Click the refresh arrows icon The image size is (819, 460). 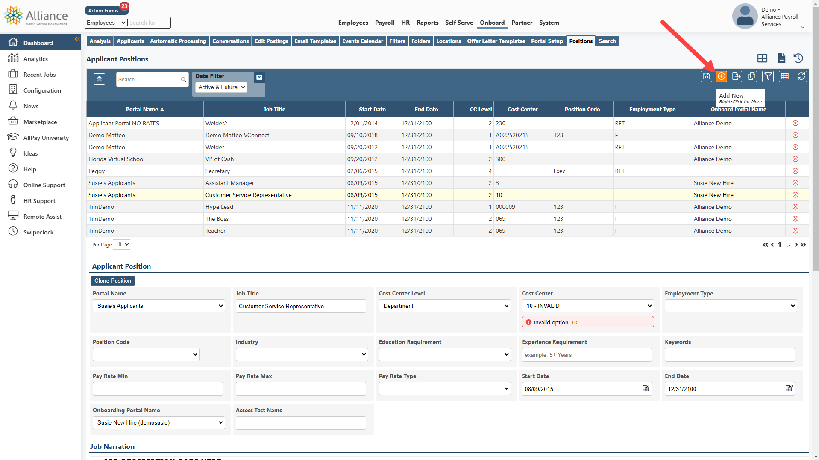(x=801, y=76)
